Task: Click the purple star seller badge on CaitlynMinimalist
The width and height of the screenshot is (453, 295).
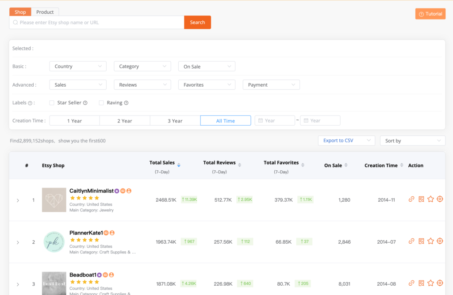Action: pyautogui.click(x=117, y=191)
